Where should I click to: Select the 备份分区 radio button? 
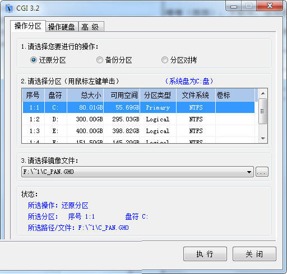click(x=99, y=60)
